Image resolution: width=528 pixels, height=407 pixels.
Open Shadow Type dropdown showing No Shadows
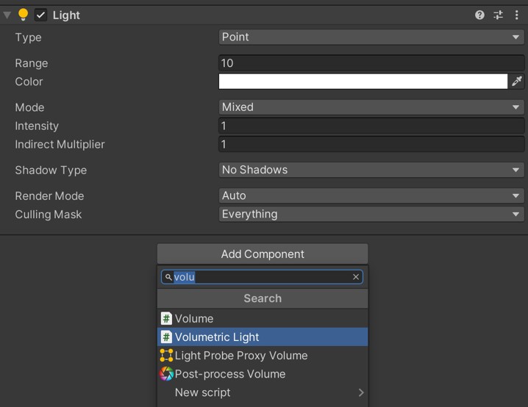[371, 170]
